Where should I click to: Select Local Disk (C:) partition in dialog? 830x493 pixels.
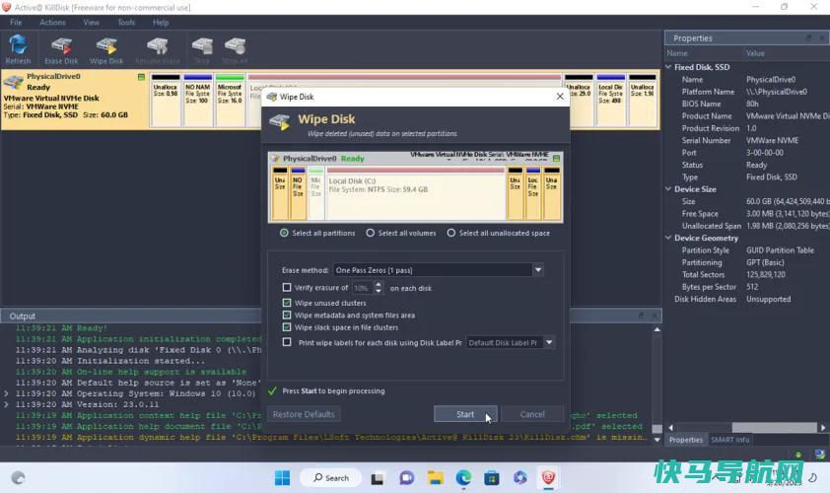(x=416, y=192)
